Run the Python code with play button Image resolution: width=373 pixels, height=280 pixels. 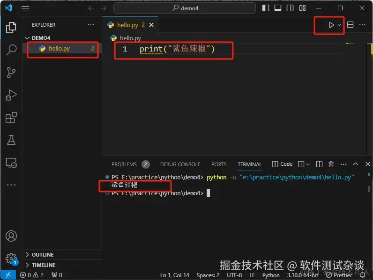coord(331,25)
